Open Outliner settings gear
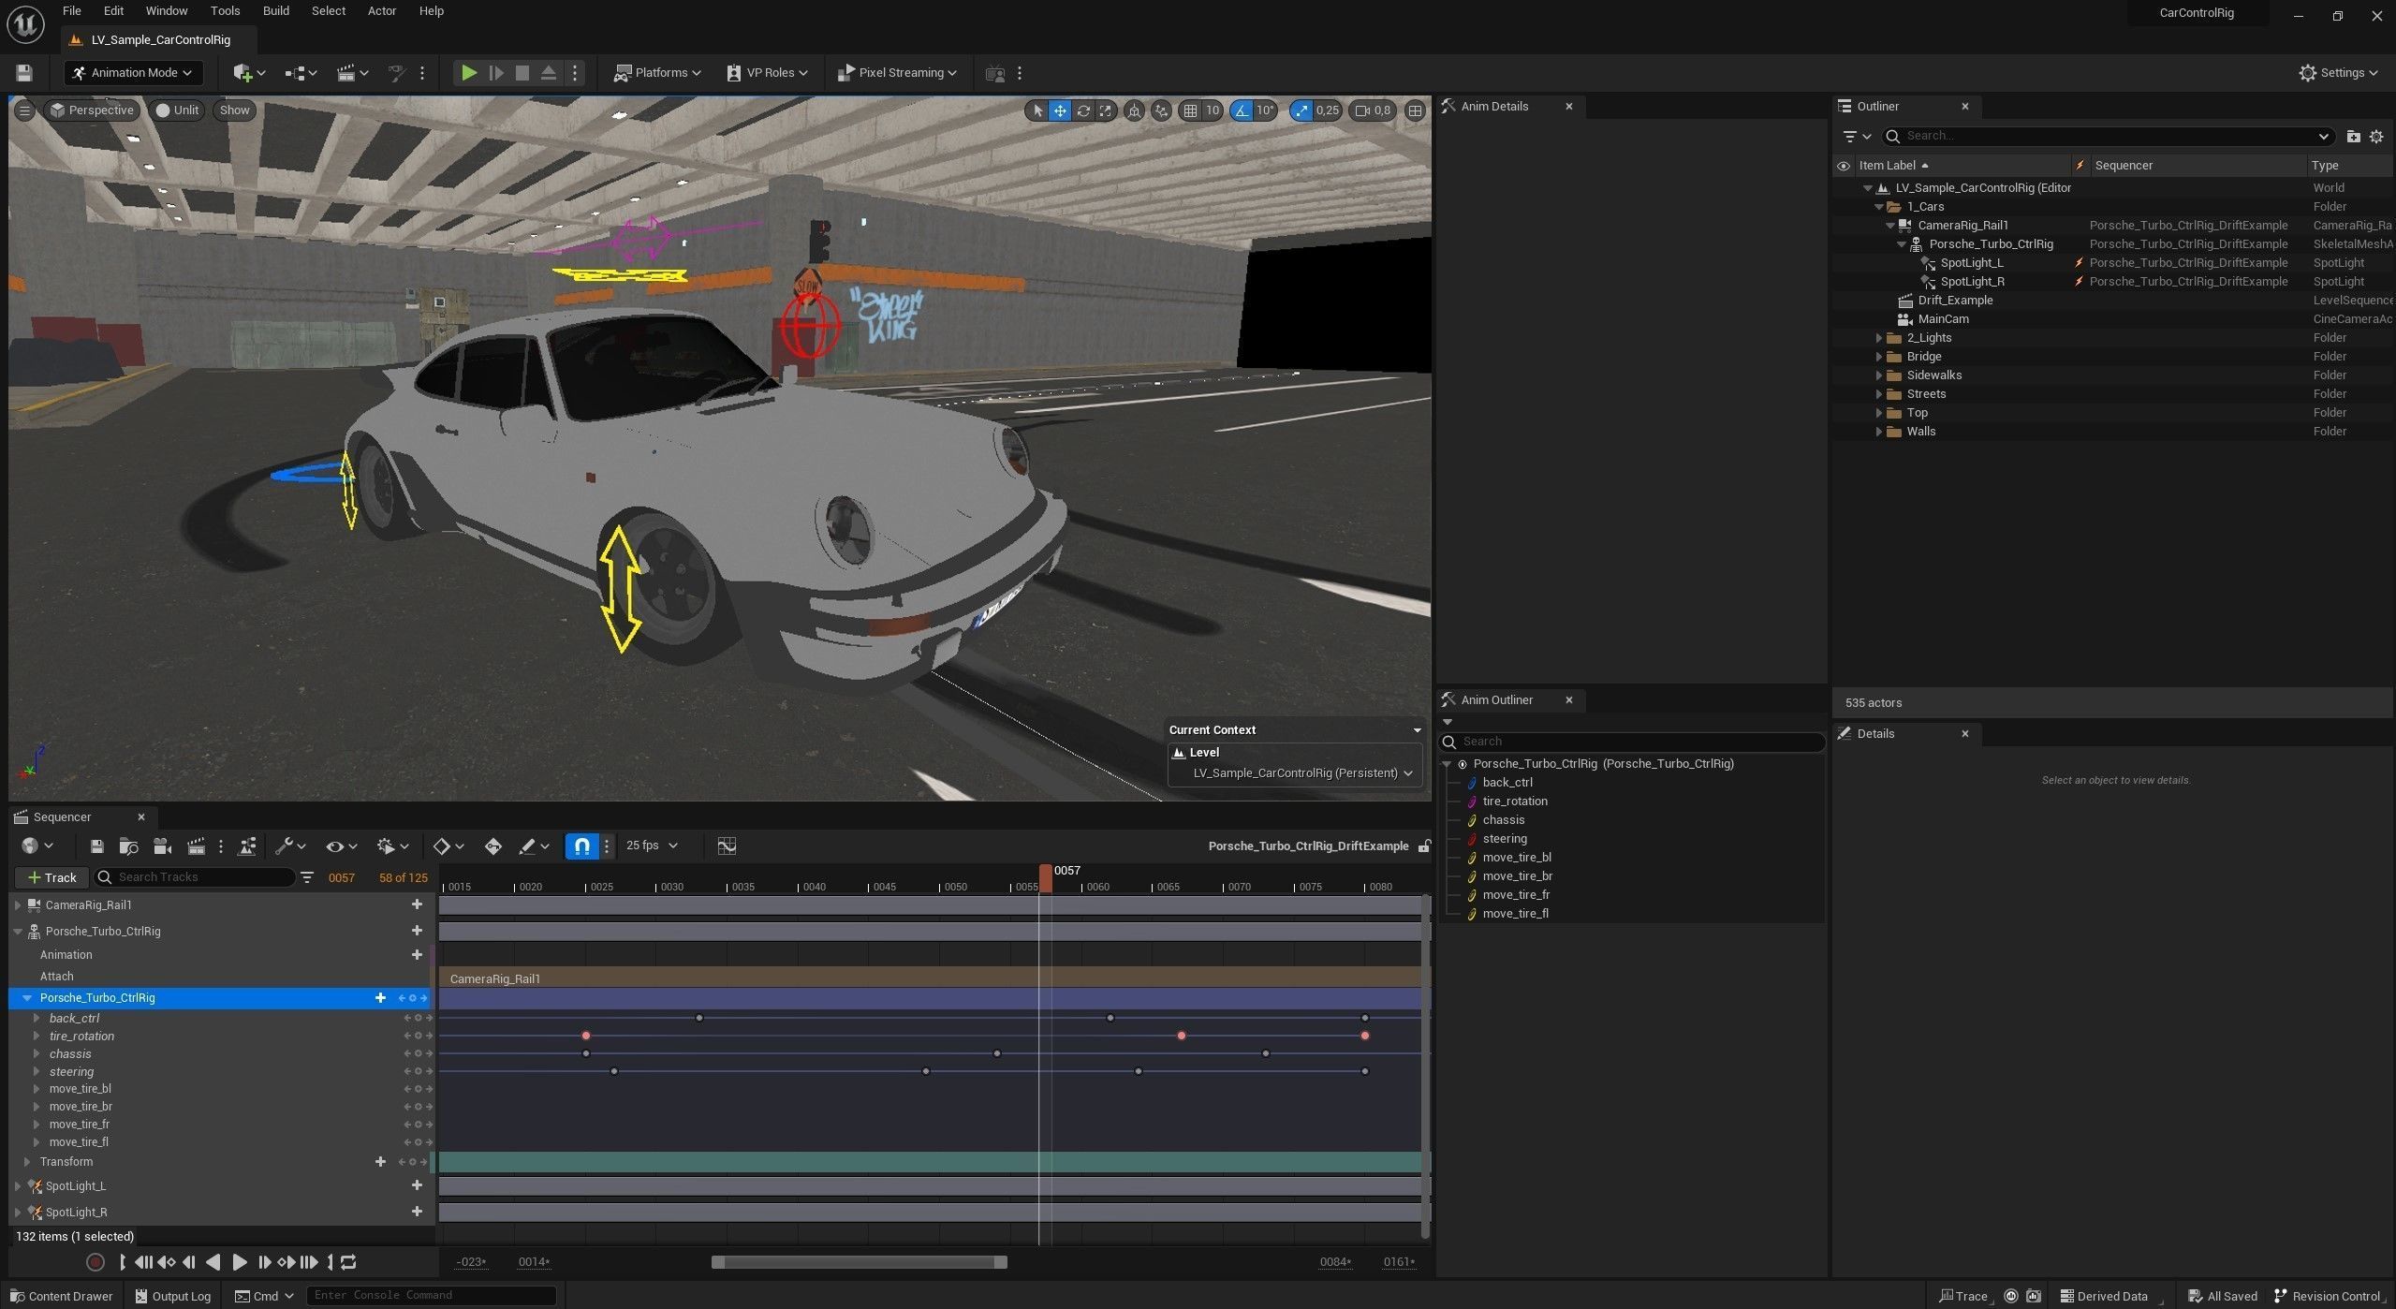 (2376, 136)
